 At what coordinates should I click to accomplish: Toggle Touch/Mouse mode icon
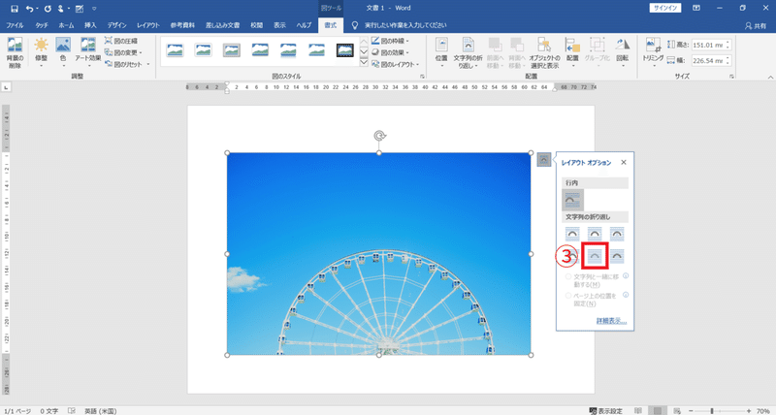[x=61, y=9]
